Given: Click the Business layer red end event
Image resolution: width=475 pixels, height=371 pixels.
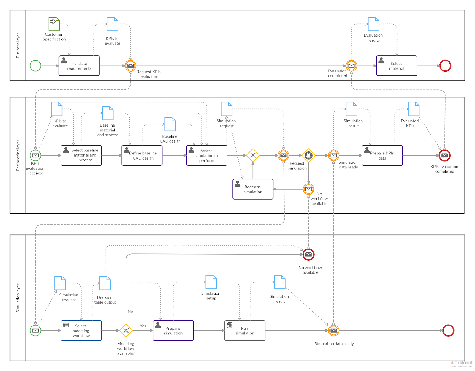Looking at the screenshot, I should pos(445,66).
